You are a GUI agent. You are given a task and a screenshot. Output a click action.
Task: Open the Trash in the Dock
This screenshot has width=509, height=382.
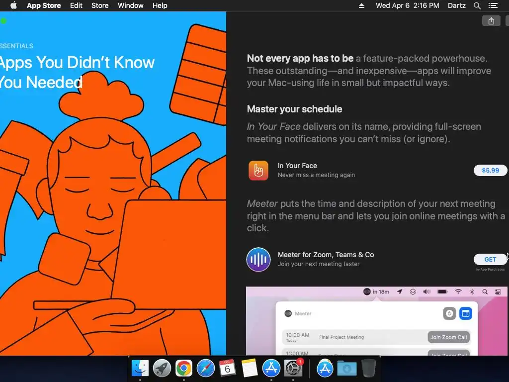pyautogui.click(x=369, y=369)
